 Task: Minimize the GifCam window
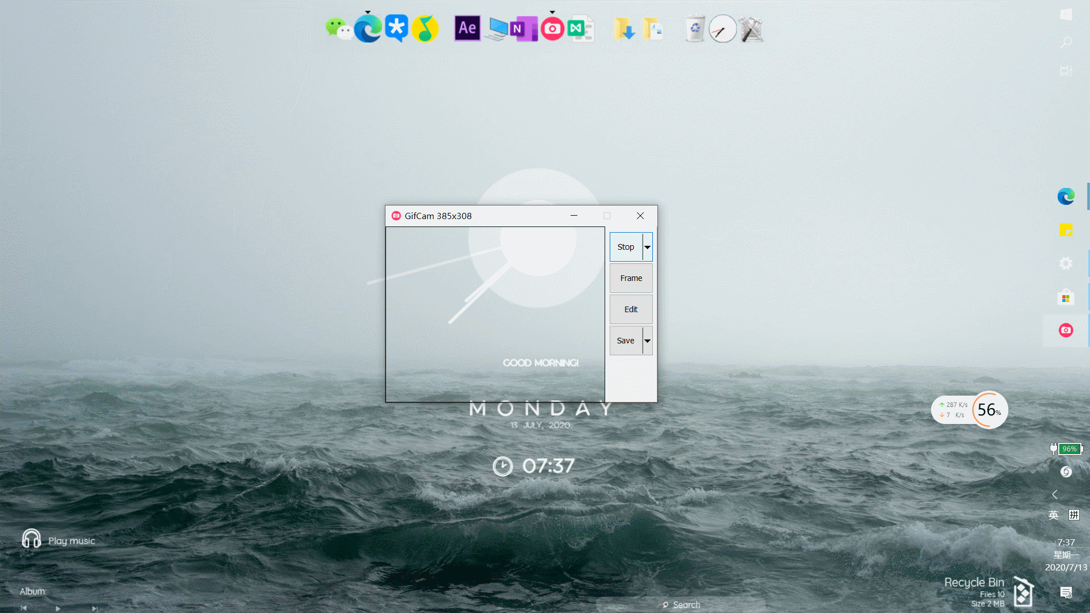(574, 216)
